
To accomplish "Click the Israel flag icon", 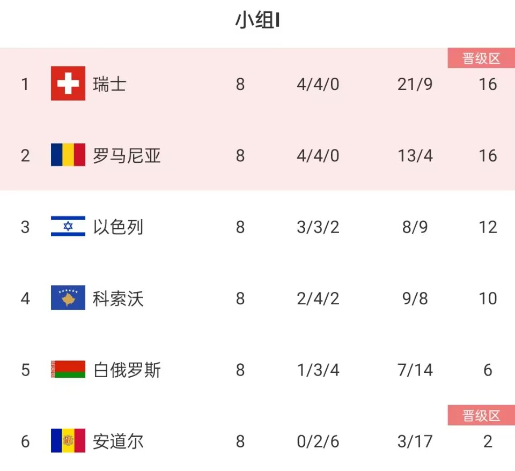I will [x=68, y=226].
